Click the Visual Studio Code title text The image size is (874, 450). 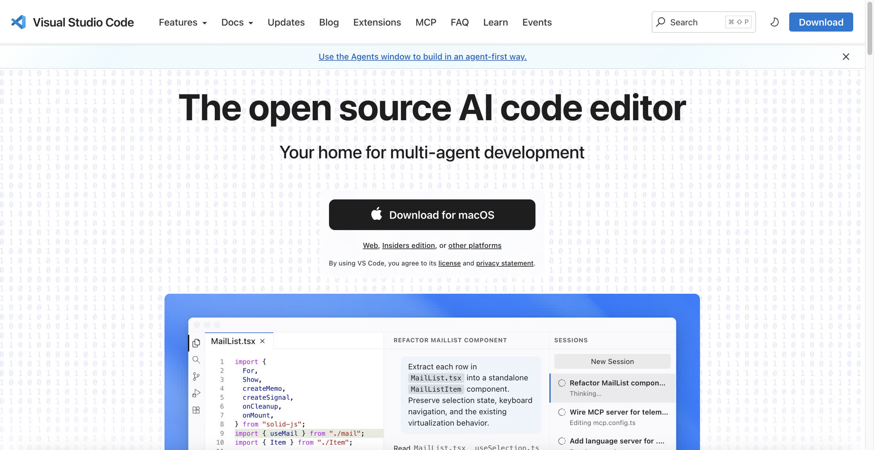click(x=83, y=22)
